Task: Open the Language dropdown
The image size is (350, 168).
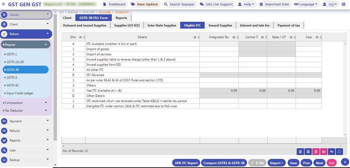Action: [x=306, y=5]
